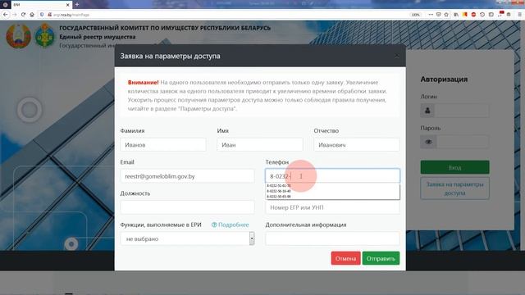Click the Авторизация heading

point(444,79)
